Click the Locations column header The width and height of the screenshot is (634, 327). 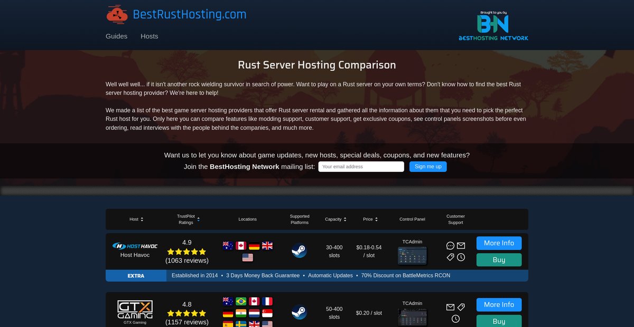(248, 219)
